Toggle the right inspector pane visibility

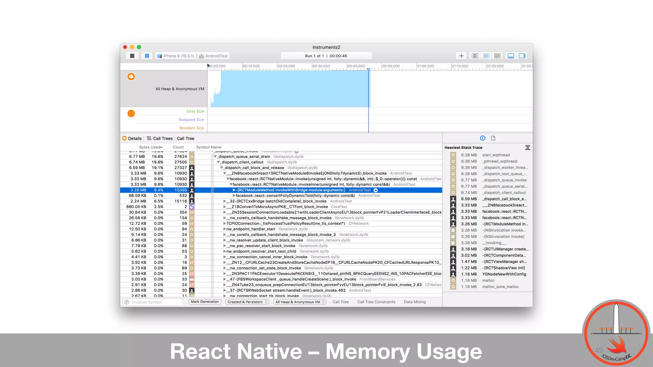(x=522, y=56)
